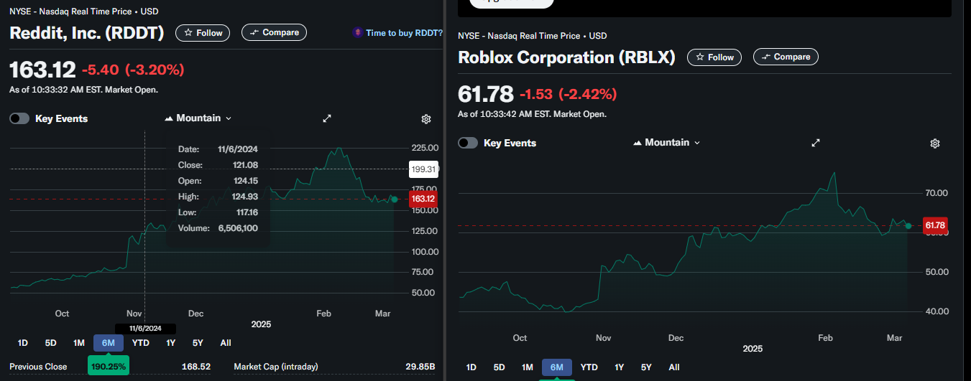Viewport: 971px width, 381px height.
Task: Select All range on Roblox chart
Action: [674, 367]
